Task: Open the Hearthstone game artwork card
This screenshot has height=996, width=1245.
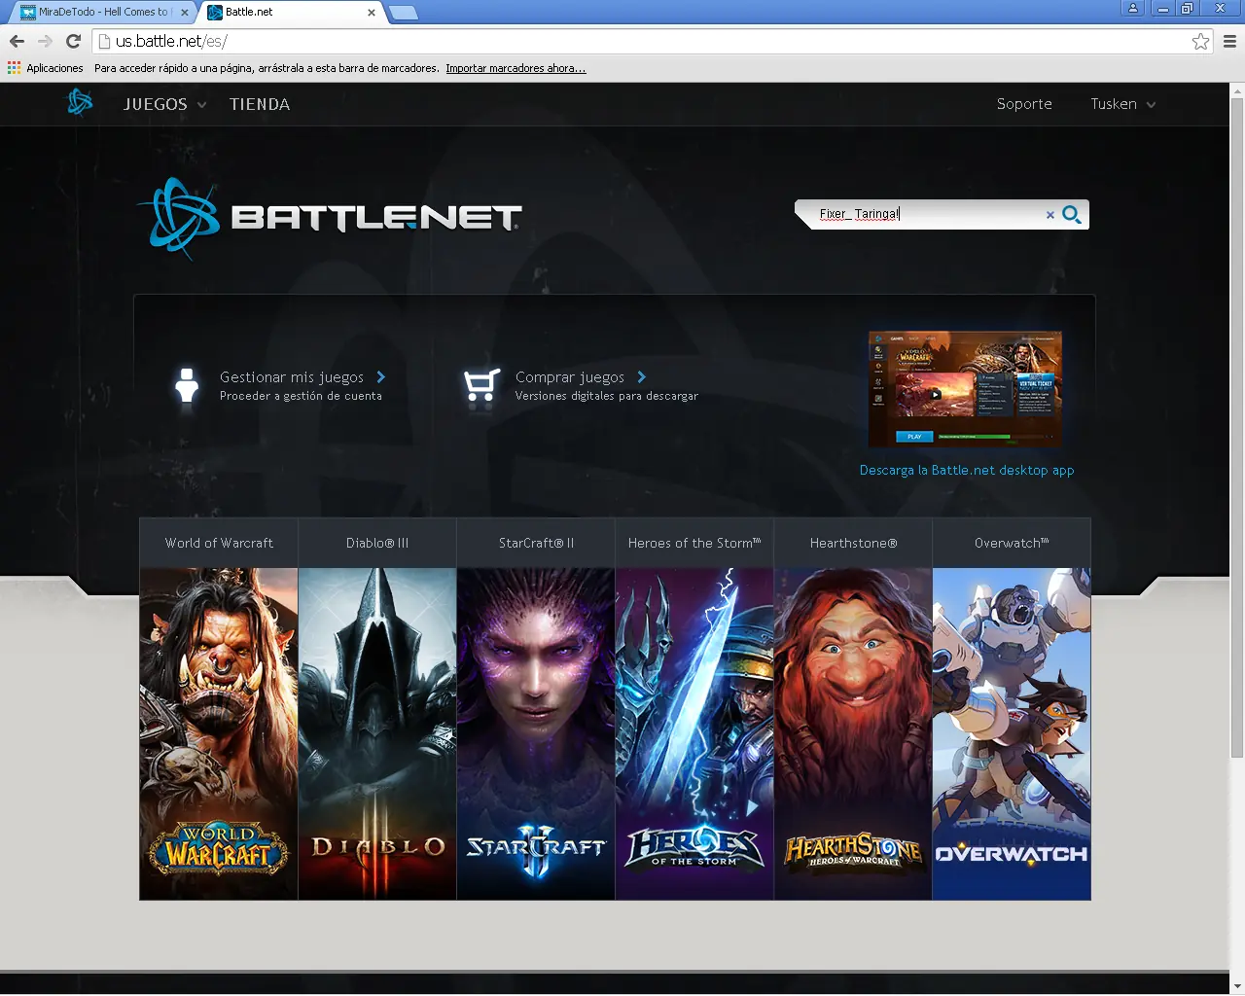Action: point(853,734)
